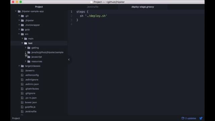The height and width of the screenshot is (121, 215).
Task: Click the gatling folder icon
Action: (x=29, y=48)
